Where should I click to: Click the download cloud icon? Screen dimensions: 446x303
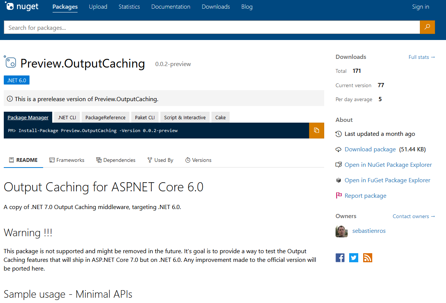(339, 149)
